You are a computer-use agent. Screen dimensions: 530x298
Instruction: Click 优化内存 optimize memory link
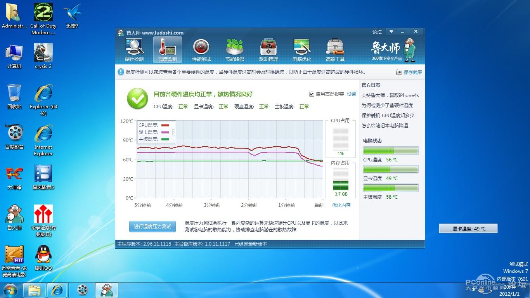click(341, 205)
